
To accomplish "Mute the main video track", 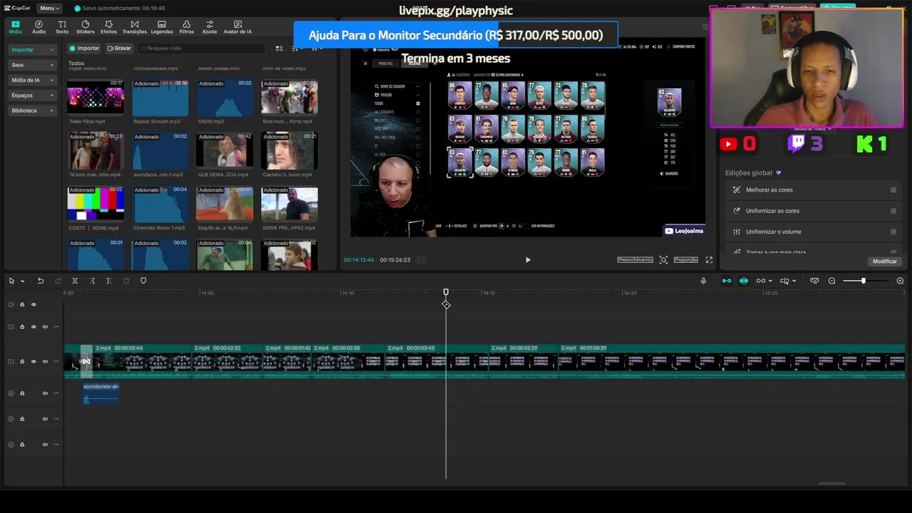I will [x=45, y=362].
